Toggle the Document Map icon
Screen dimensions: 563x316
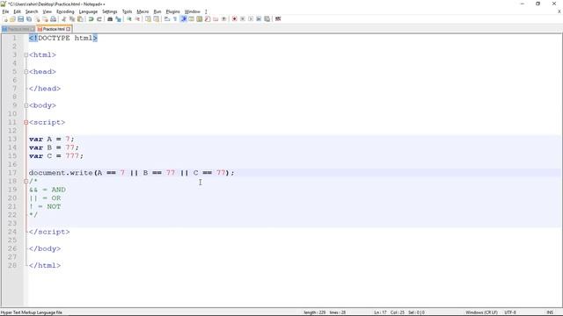[x=200, y=19]
